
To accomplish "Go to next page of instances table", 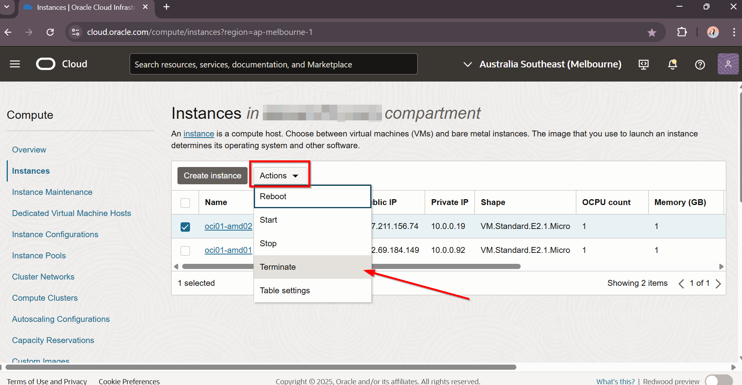I will 718,283.
